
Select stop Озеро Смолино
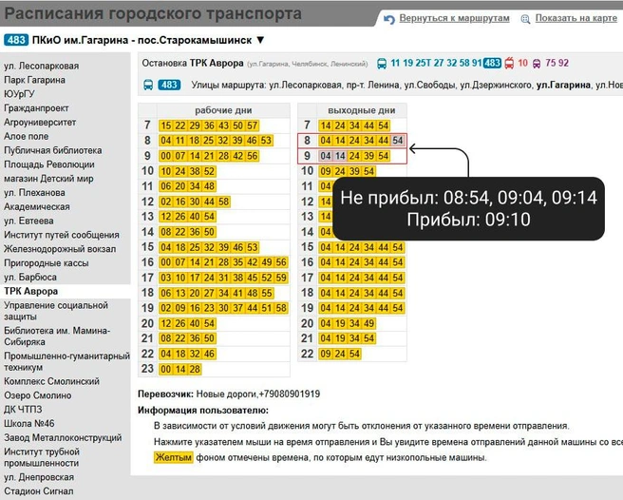38,395
